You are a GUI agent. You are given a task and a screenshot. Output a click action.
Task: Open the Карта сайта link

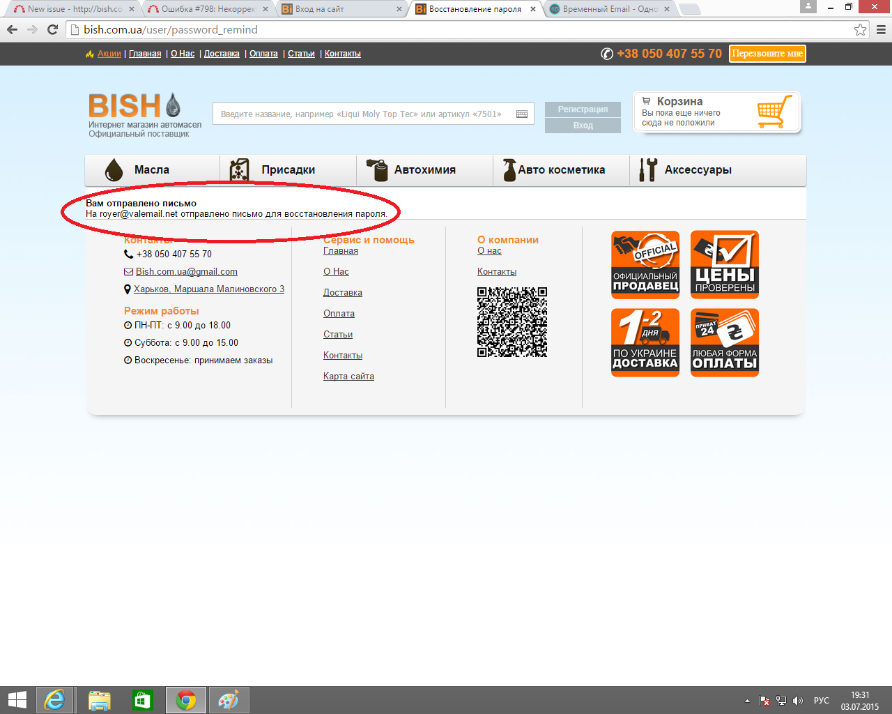pos(348,377)
